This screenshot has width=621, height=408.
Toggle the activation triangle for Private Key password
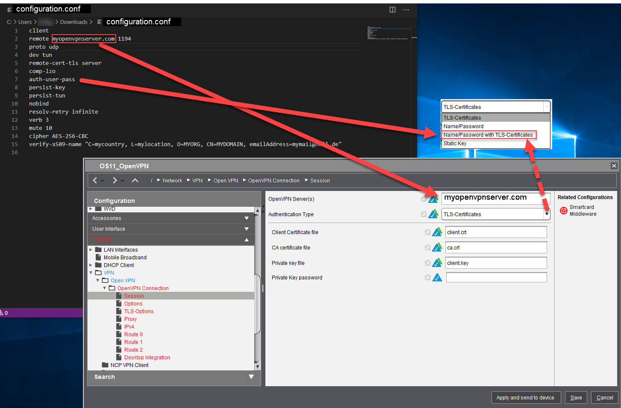click(x=437, y=277)
